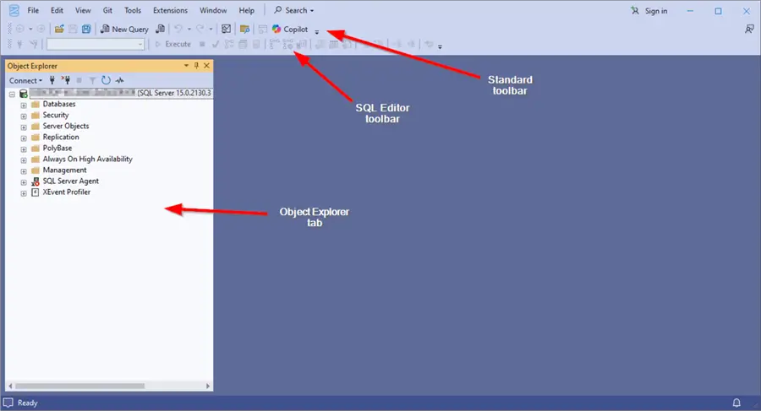Click the Filter funnel icon
Viewport: 761px width, 411px height.
92,80
